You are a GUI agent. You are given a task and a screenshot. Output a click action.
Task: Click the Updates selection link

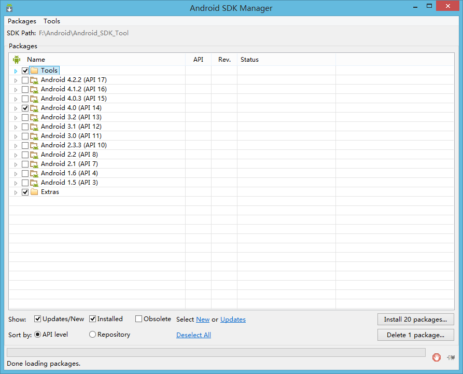tap(233, 320)
